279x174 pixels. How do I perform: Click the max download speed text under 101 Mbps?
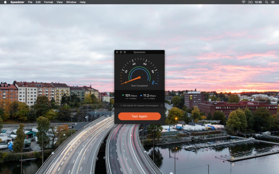click(131, 98)
